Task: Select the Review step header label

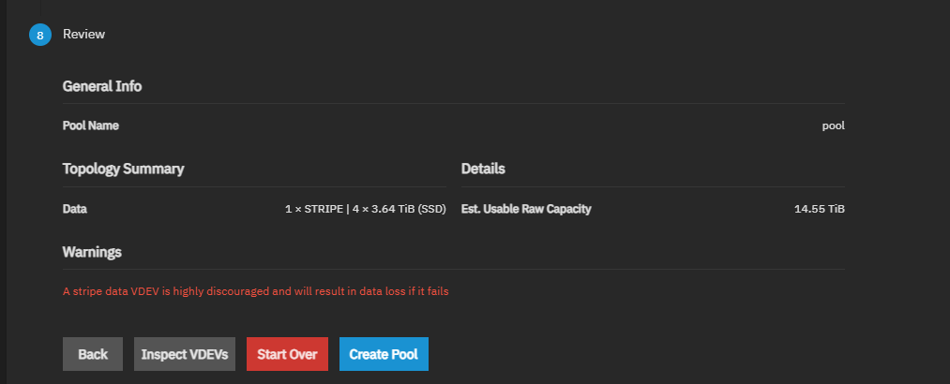Action: (x=83, y=35)
